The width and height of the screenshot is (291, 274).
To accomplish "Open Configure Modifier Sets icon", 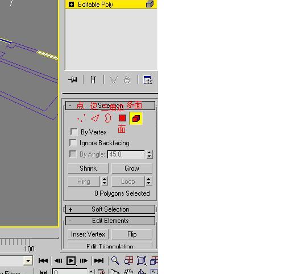I will [x=148, y=79].
